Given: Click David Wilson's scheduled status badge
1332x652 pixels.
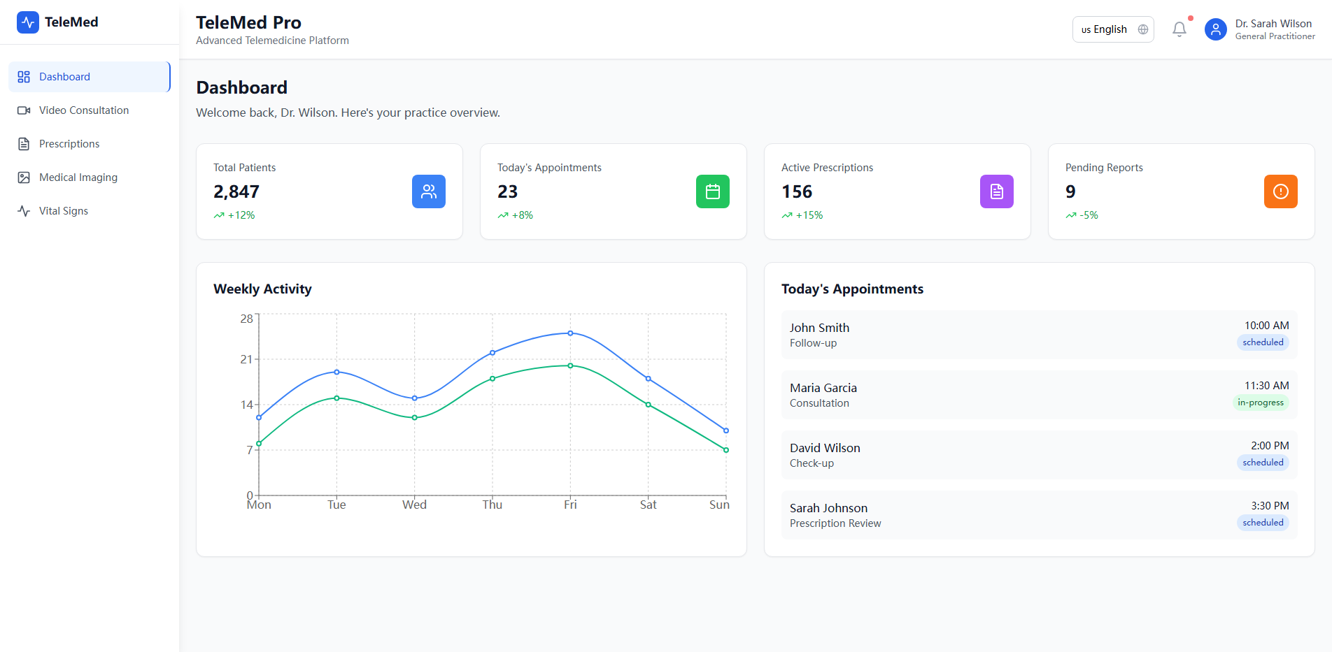Looking at the screenshot, I should point(1263,463).
